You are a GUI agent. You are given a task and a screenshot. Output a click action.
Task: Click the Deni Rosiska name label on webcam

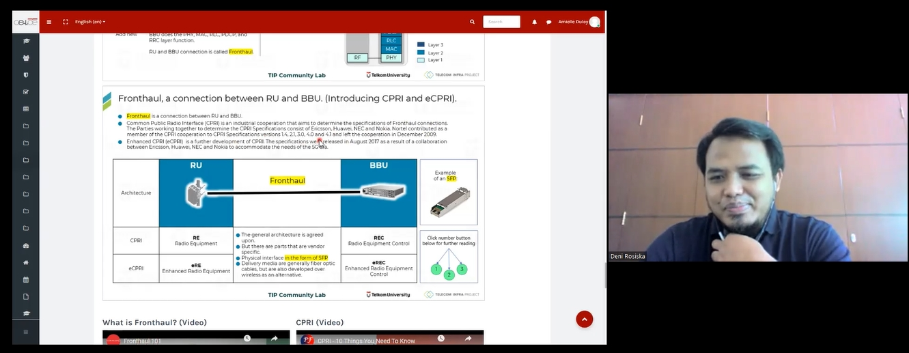click(x=628, y=257)
